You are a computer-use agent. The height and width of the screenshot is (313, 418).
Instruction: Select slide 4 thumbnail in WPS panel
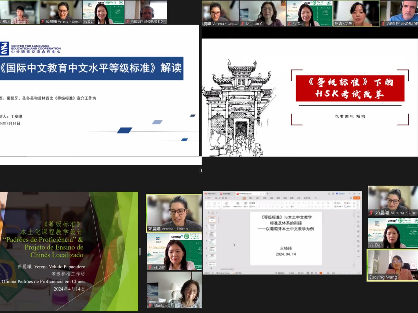(x=212, y=242)
